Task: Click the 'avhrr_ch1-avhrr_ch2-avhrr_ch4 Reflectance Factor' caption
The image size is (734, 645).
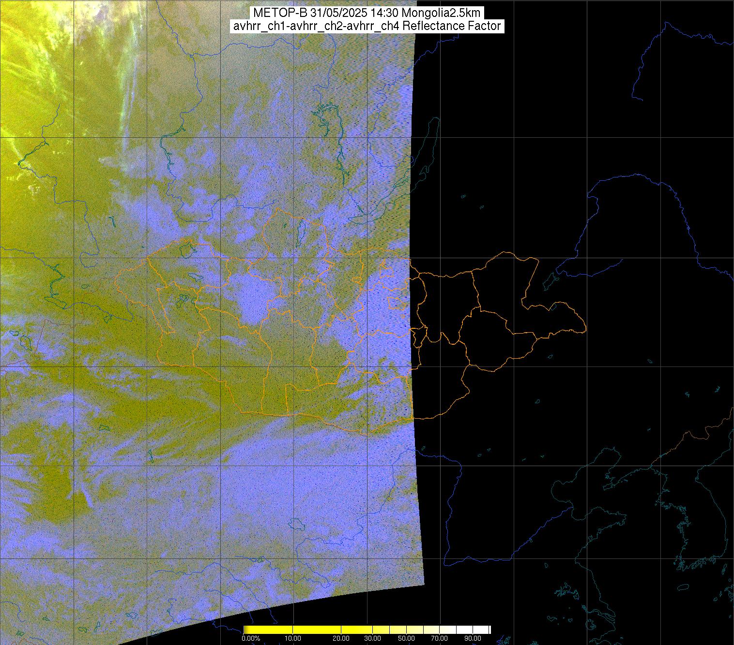Action: (367, 26)
